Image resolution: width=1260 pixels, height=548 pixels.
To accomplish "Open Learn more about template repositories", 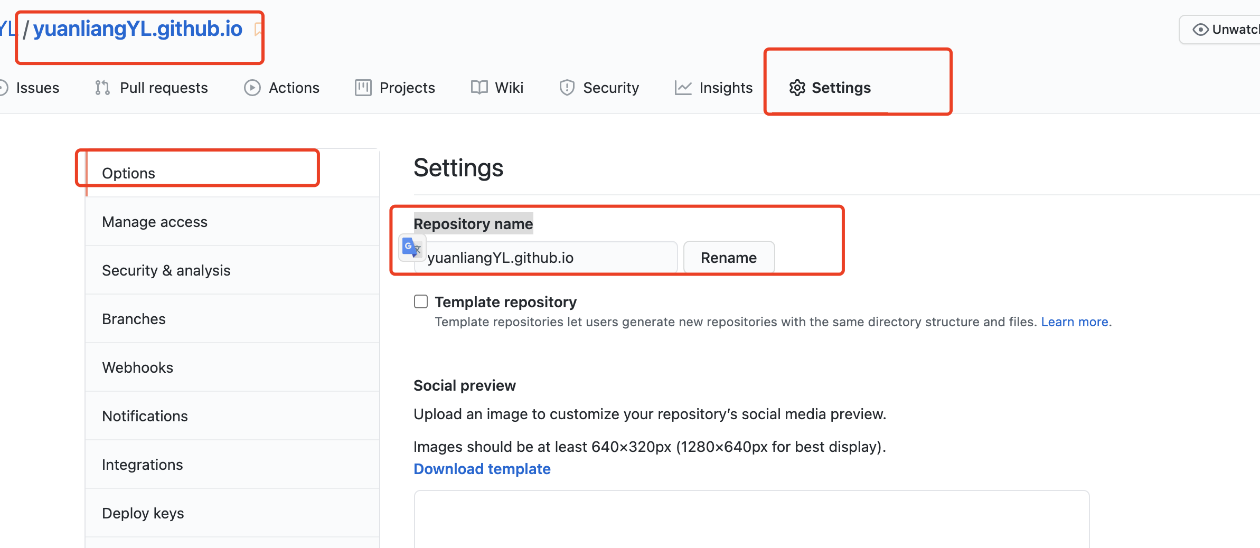I will tap(1074, 322).
